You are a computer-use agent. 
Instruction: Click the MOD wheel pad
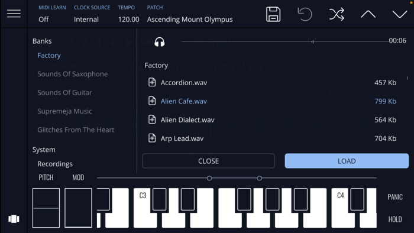click(79, 208)
